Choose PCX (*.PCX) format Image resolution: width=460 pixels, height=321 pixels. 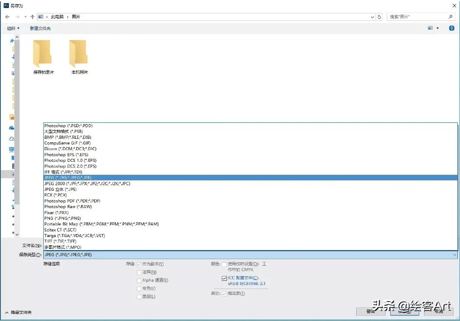pos(250,195)
